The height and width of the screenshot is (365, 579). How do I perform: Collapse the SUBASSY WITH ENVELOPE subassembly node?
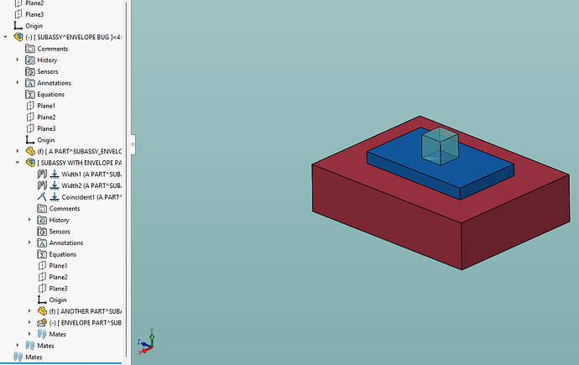[x=18, y=163]
